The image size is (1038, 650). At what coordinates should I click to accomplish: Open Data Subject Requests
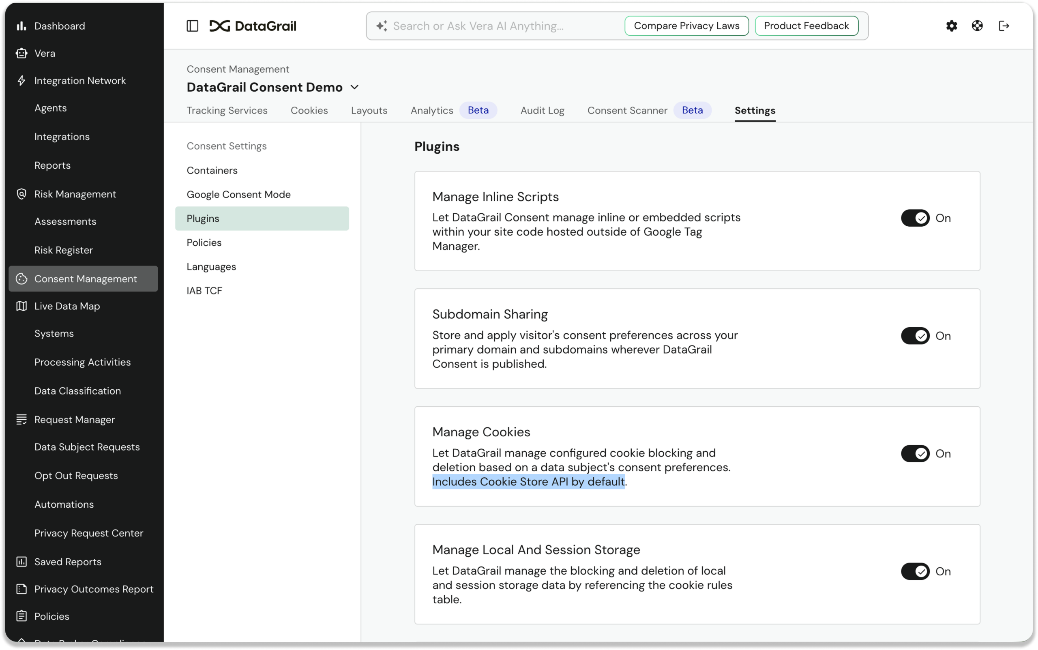[87, 447]
